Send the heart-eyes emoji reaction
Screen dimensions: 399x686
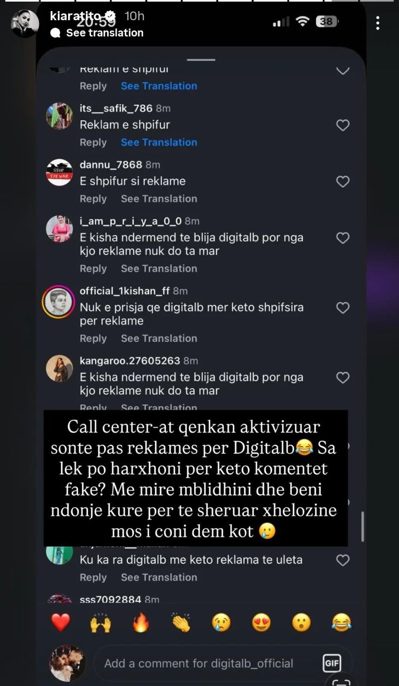tap(261, 623)
